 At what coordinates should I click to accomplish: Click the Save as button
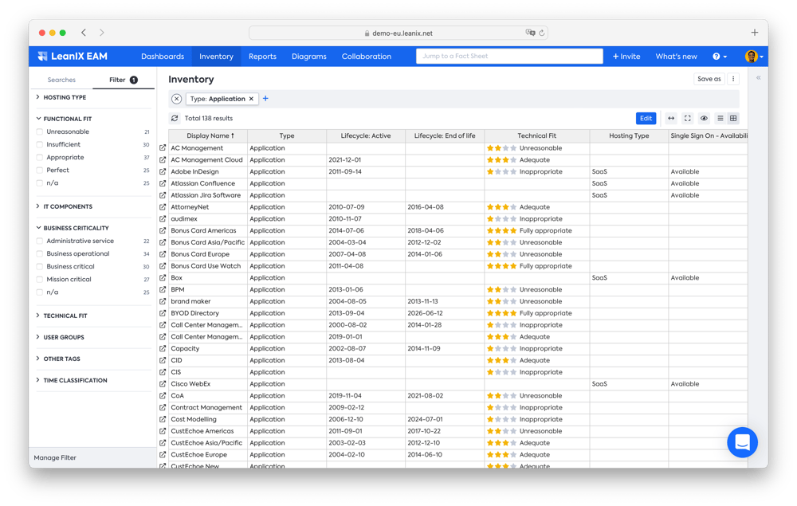coord(709,79)
